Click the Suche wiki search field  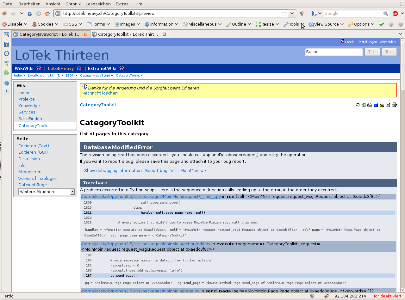pyautogui.click(x=333, y=52)
